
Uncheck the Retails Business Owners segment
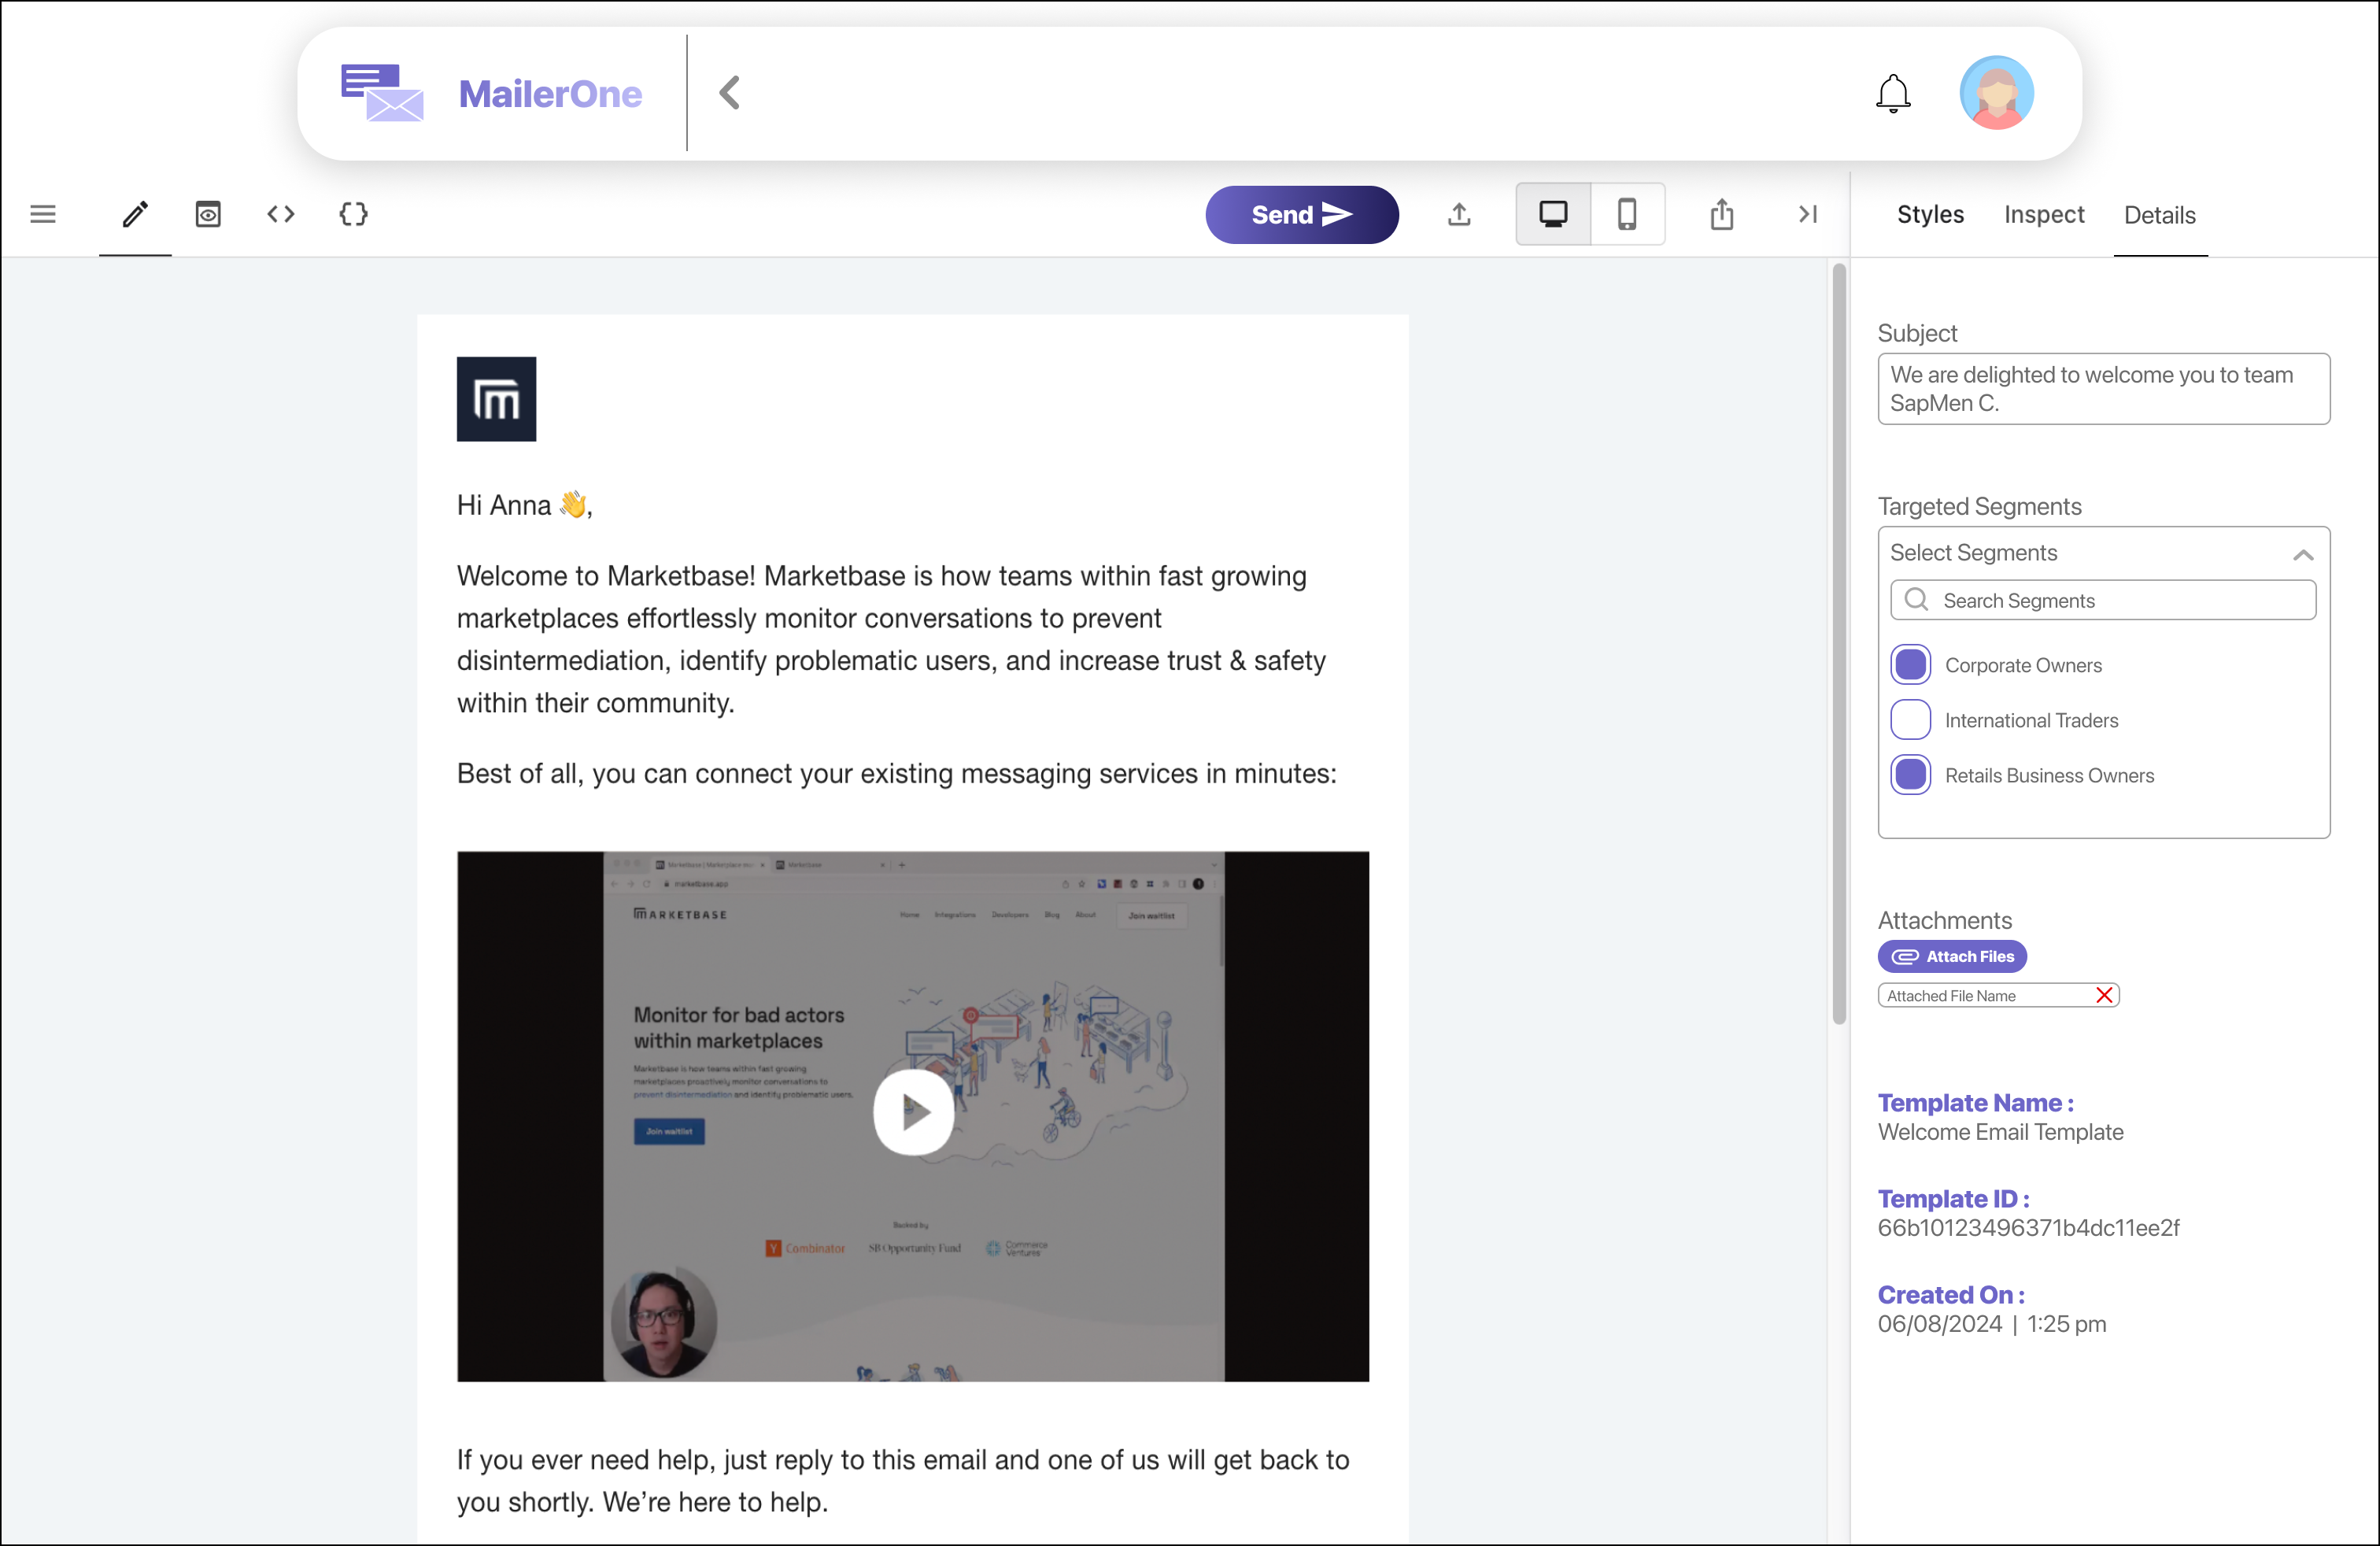[1911, 775]
